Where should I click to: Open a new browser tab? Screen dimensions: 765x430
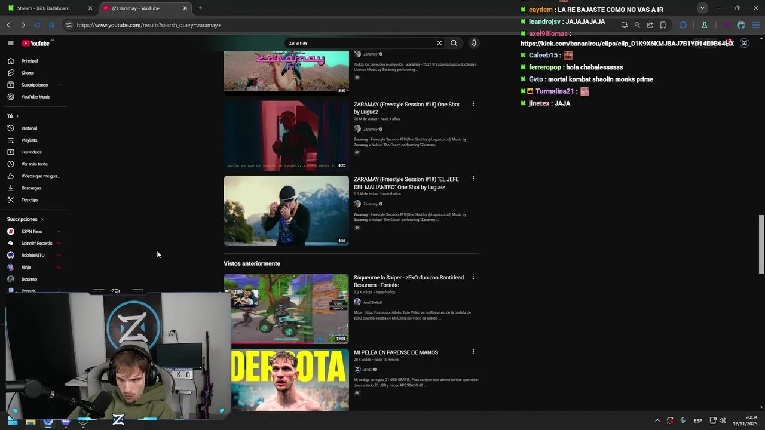point(200,8)
